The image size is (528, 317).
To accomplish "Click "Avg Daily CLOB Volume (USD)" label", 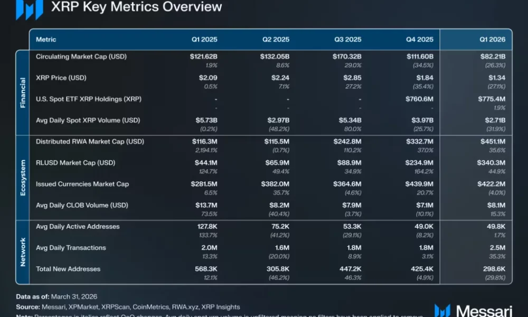I will click(x=82, y=205).
